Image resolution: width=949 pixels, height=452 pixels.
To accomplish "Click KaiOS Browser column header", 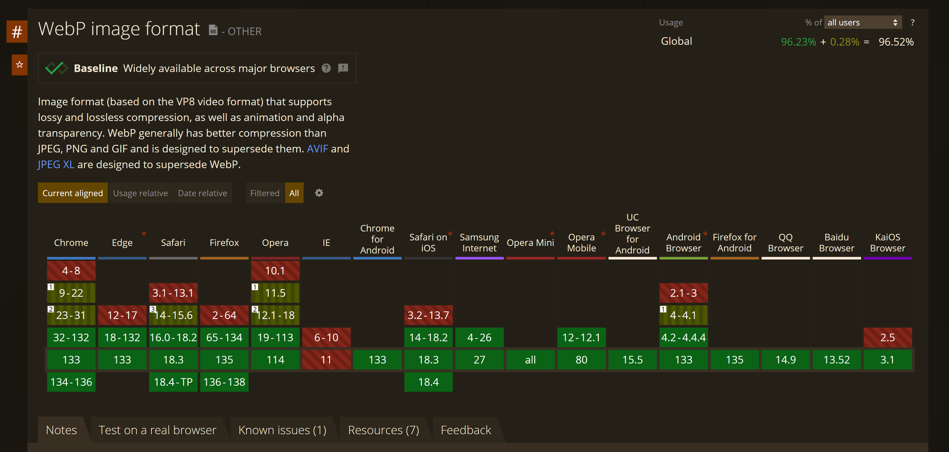I will click(888, 243).
